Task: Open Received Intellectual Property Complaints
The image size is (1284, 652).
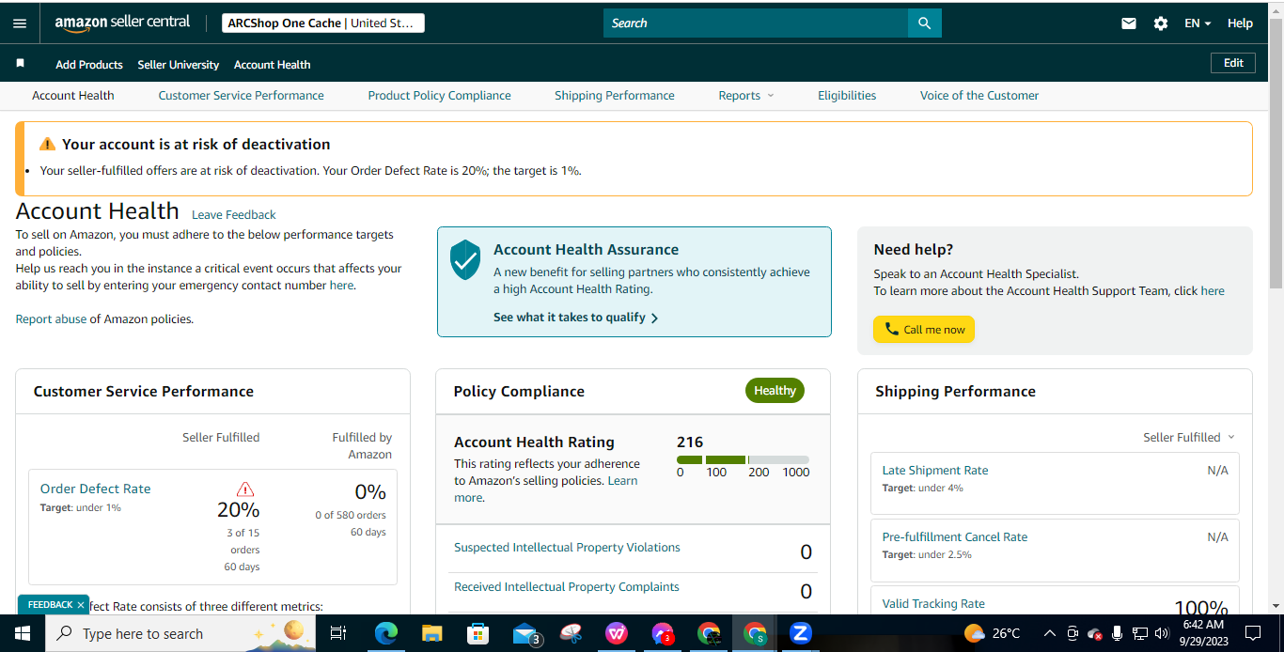Action: [566, 587]
